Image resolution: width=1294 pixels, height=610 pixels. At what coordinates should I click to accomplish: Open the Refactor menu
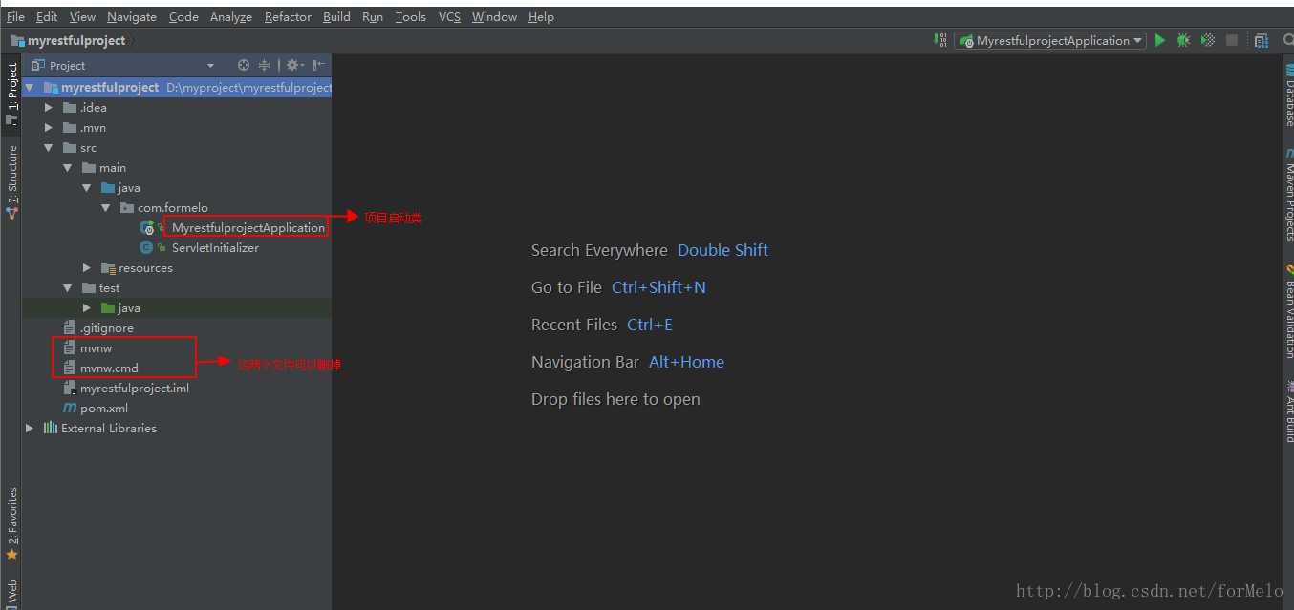(288, 16)
